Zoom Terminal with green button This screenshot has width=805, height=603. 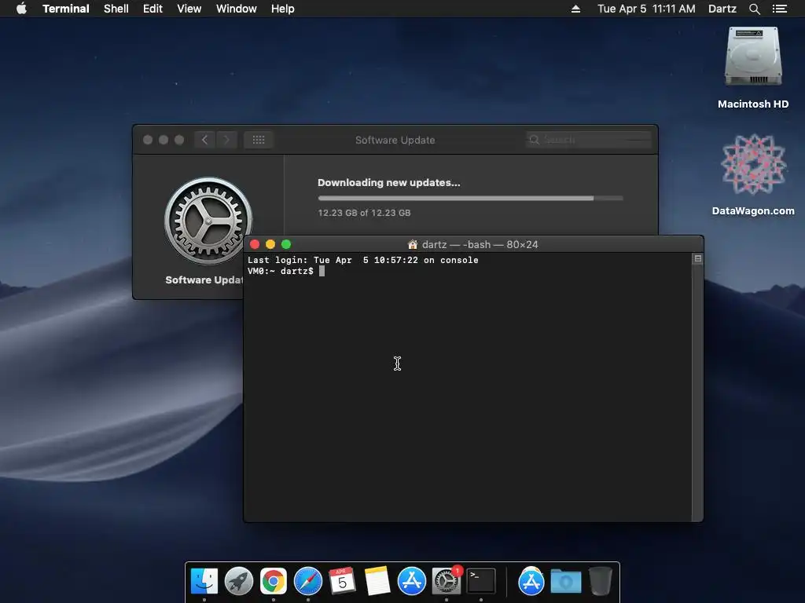pyautogui.click(x=286, y=244)
